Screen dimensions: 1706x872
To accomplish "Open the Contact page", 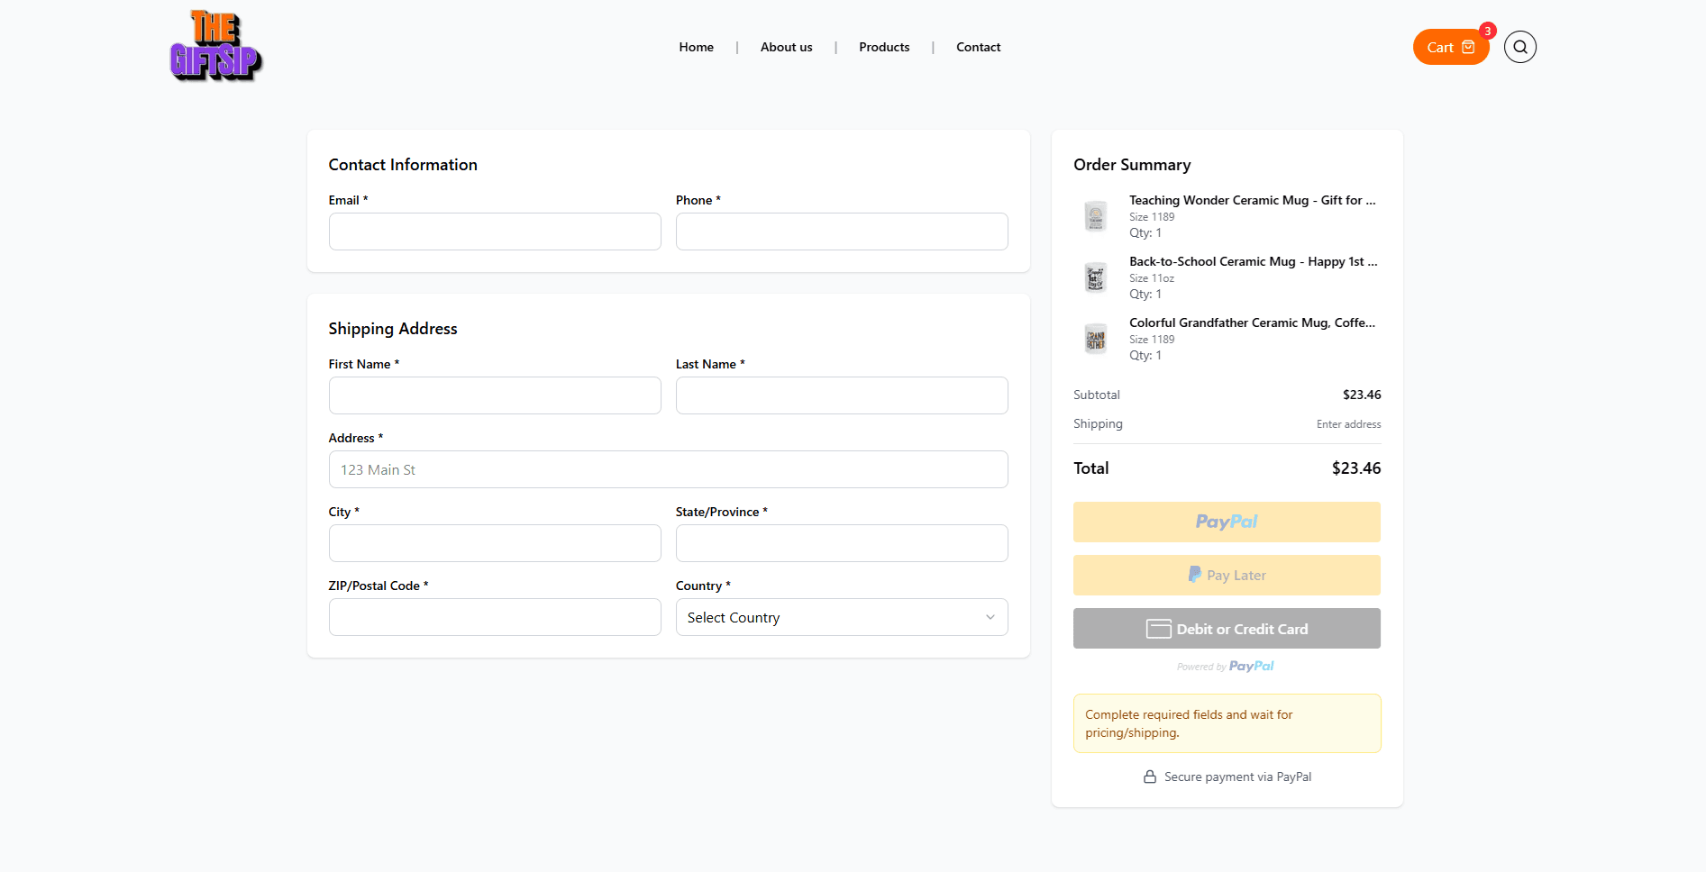I will tap(978, 47).
